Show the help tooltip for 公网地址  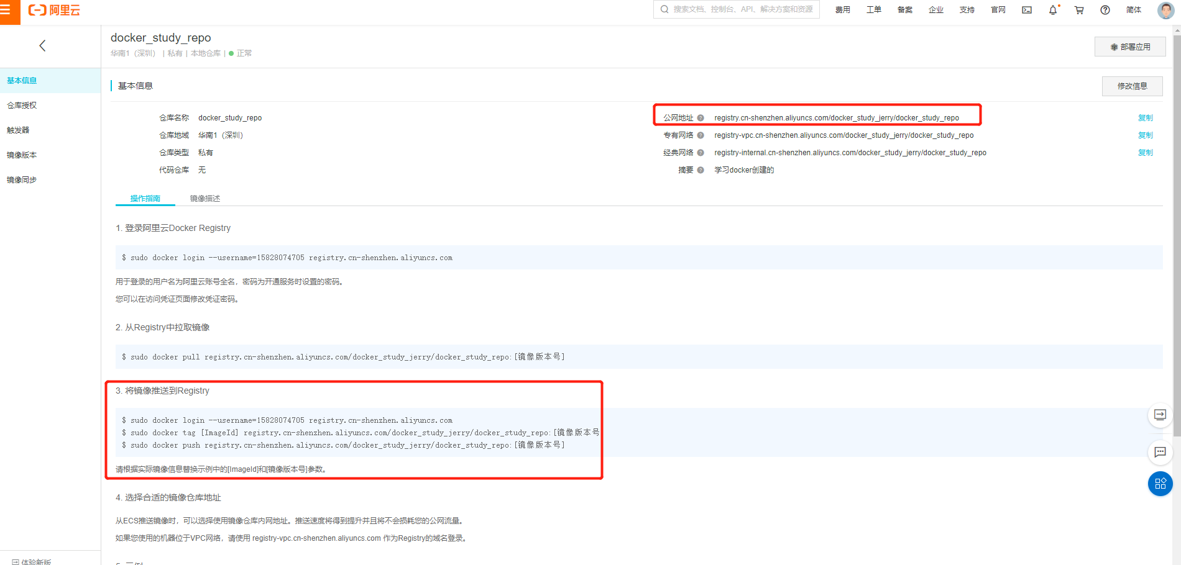click(x=701, y=118)
